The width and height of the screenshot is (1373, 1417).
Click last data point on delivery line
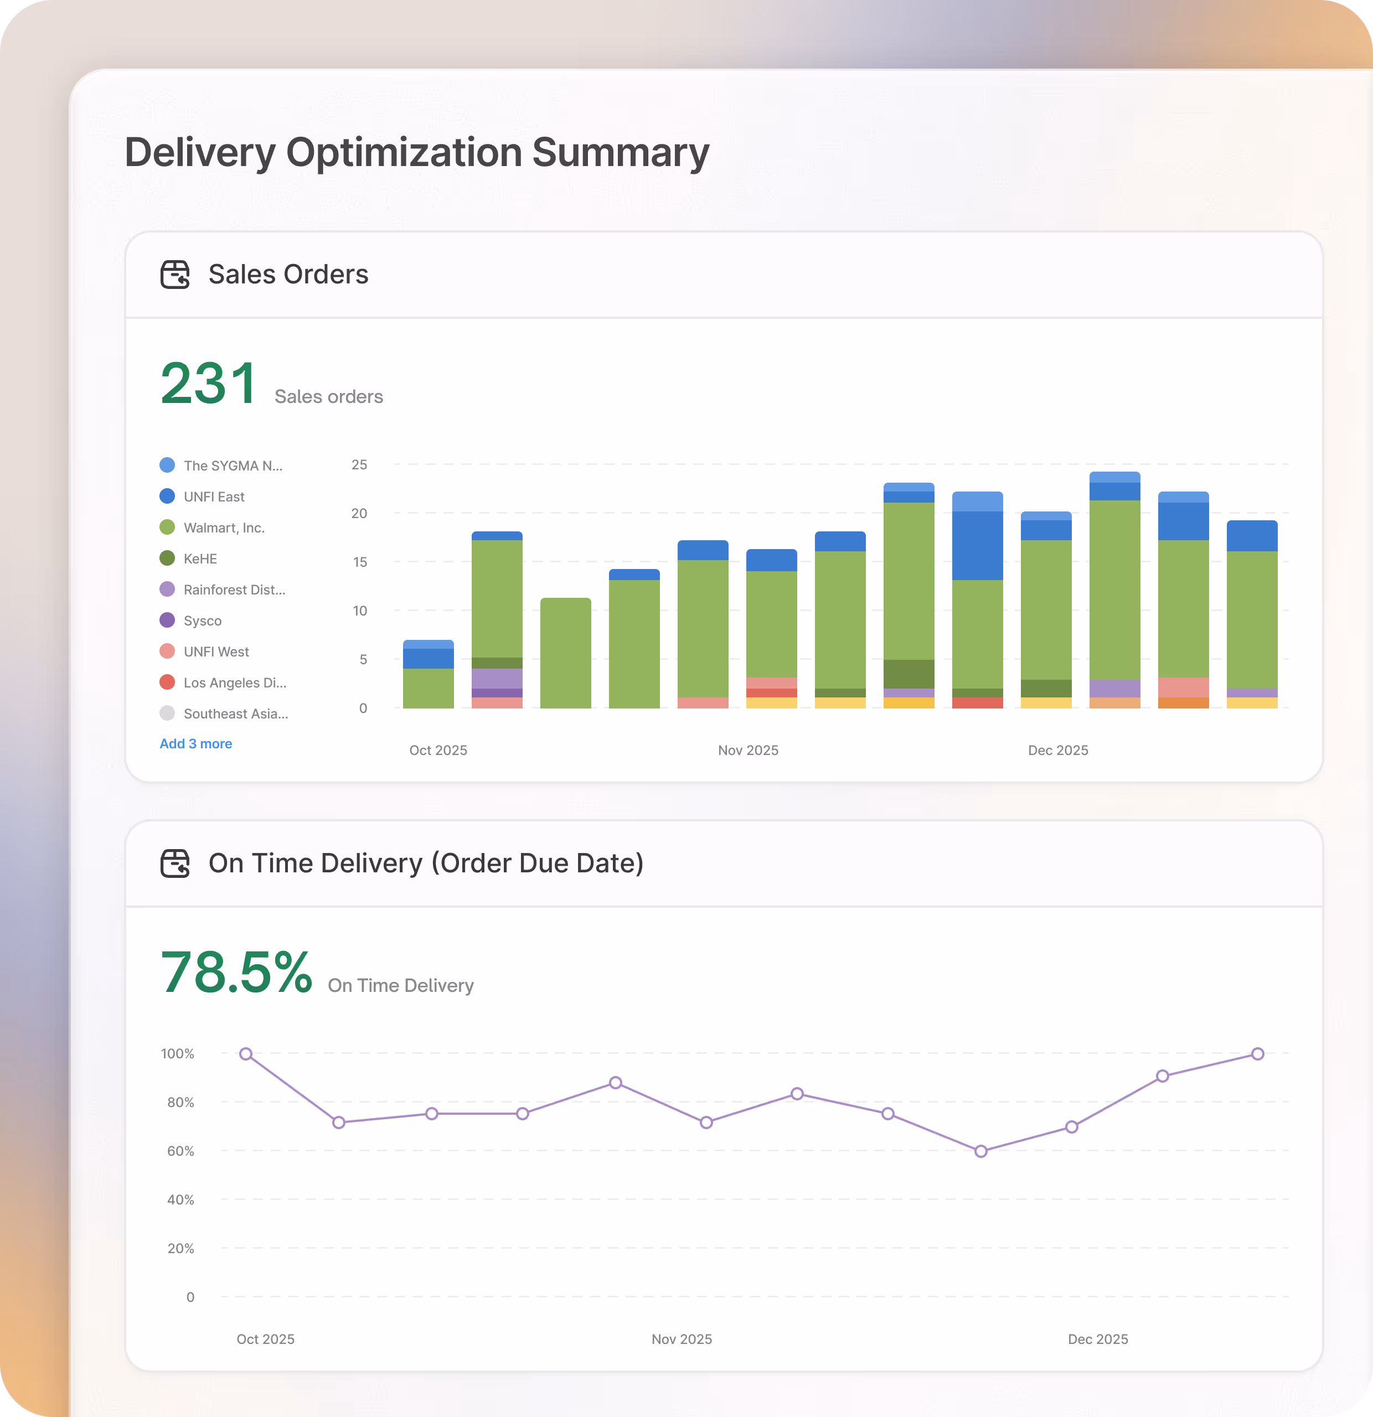1257,1054
